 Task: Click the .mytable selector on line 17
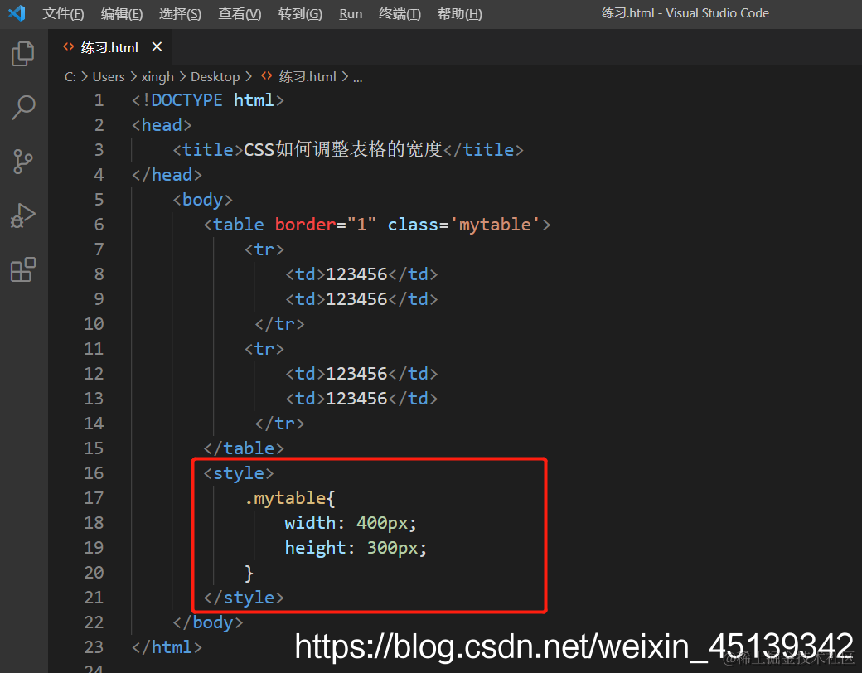(x=285, y=498)
